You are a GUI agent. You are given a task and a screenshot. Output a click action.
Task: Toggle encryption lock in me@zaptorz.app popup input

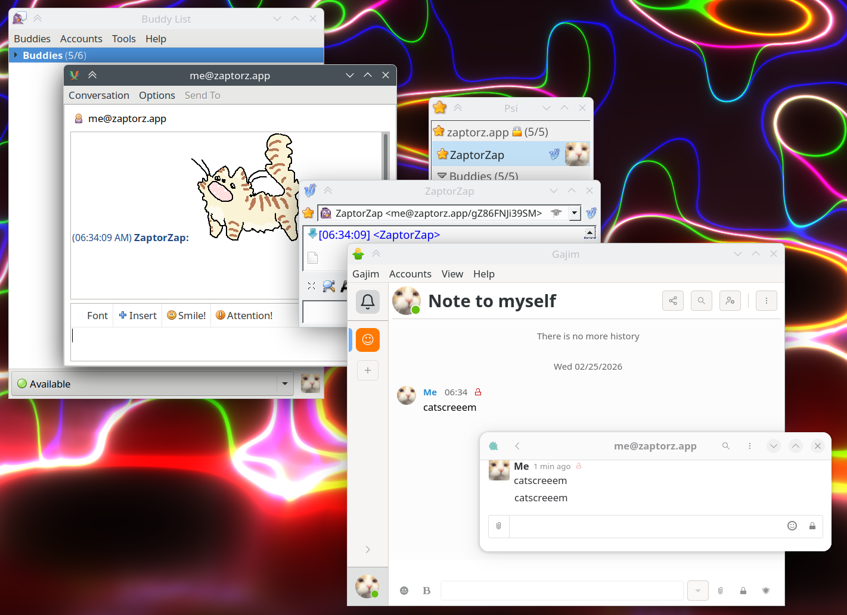[x=812, y=526]
